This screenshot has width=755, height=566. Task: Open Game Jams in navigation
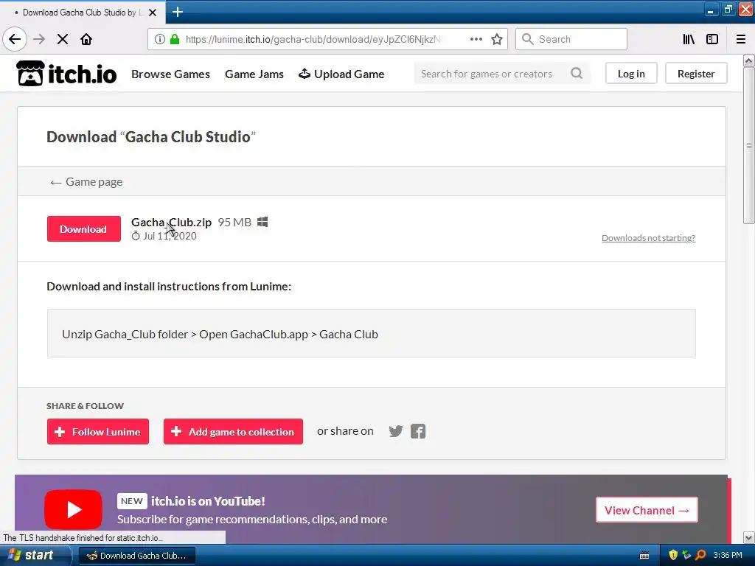pos(254,74)
